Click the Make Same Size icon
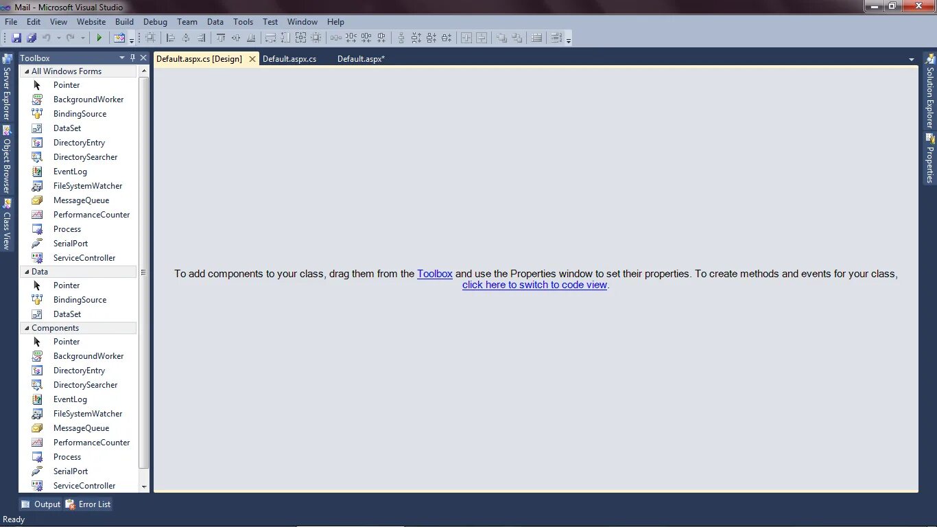 (300, 38)
